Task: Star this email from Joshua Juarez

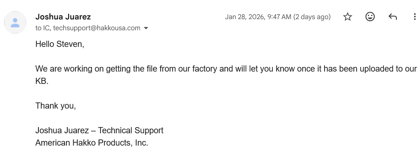Action: pyautogui.click(x=347, y=17)
